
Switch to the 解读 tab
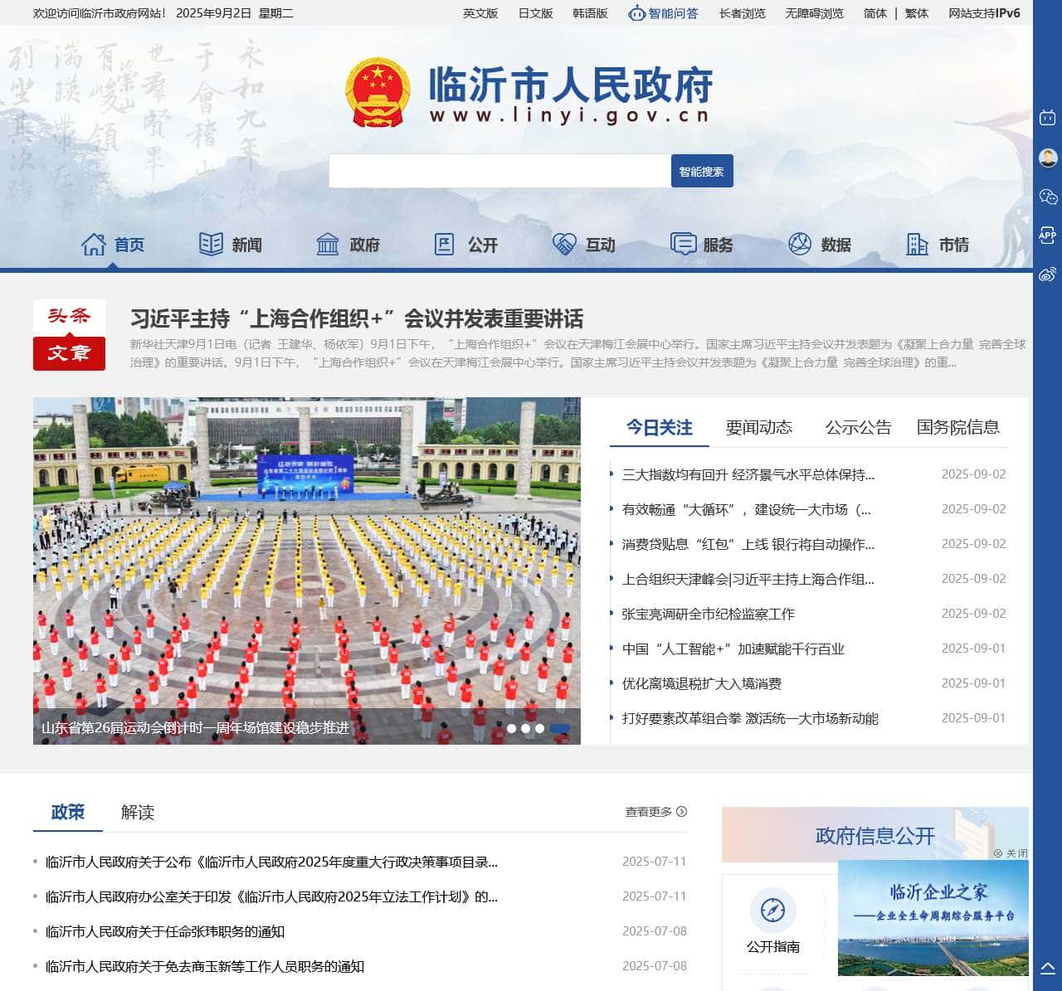(x=138, y=812)
